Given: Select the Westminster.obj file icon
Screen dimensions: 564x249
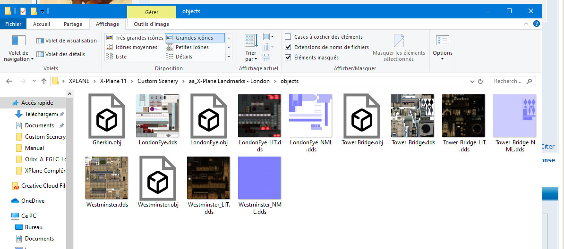Looking at the screenshot, I should click(x=158, y=178).
